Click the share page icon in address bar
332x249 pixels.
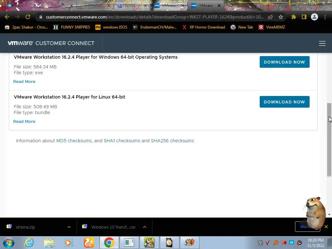click(270, 17)
